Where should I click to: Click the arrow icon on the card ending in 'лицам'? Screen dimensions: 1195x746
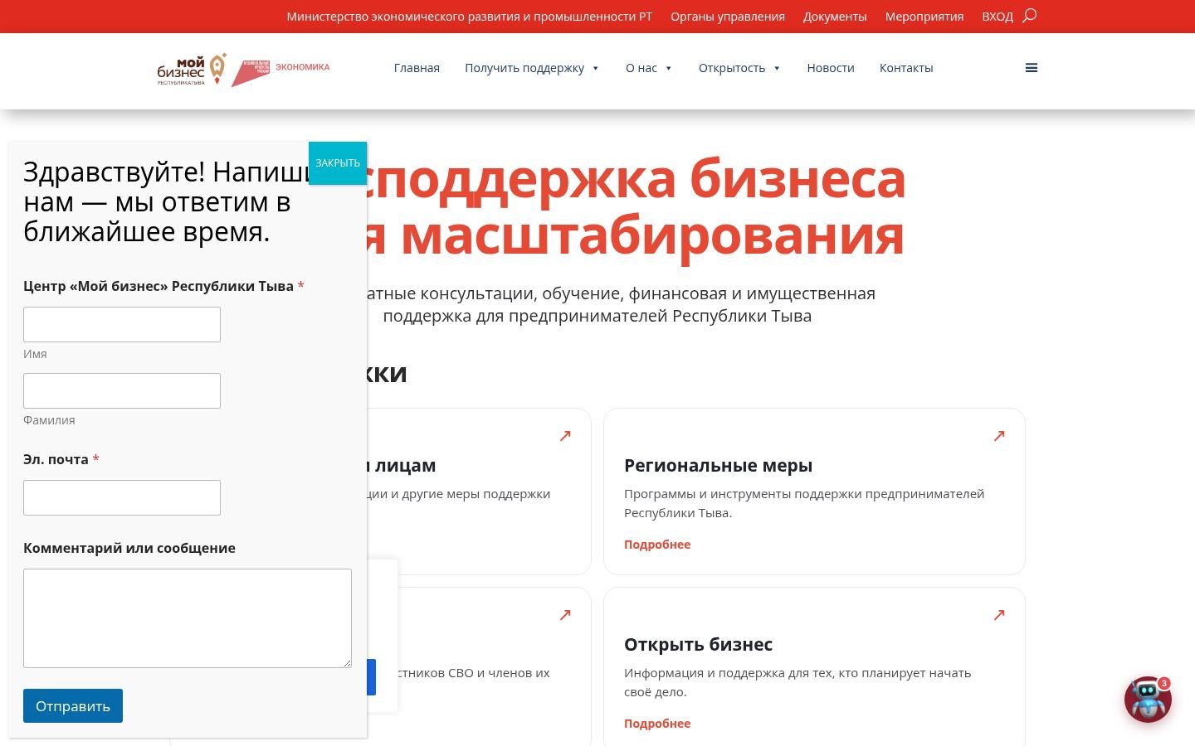565,436
